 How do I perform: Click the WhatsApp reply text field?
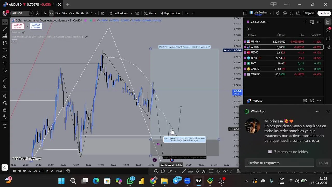[279, 163]
